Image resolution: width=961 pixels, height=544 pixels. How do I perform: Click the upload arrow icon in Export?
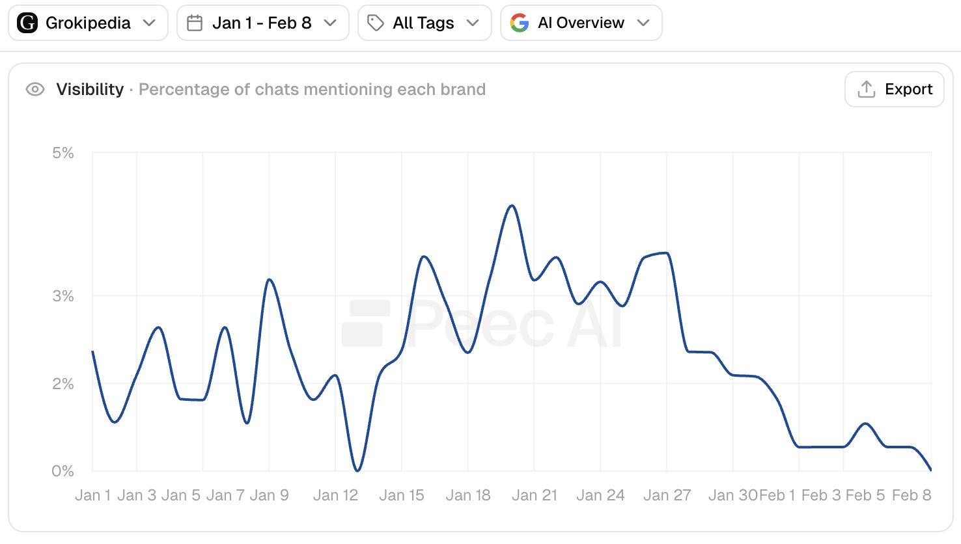867,89
